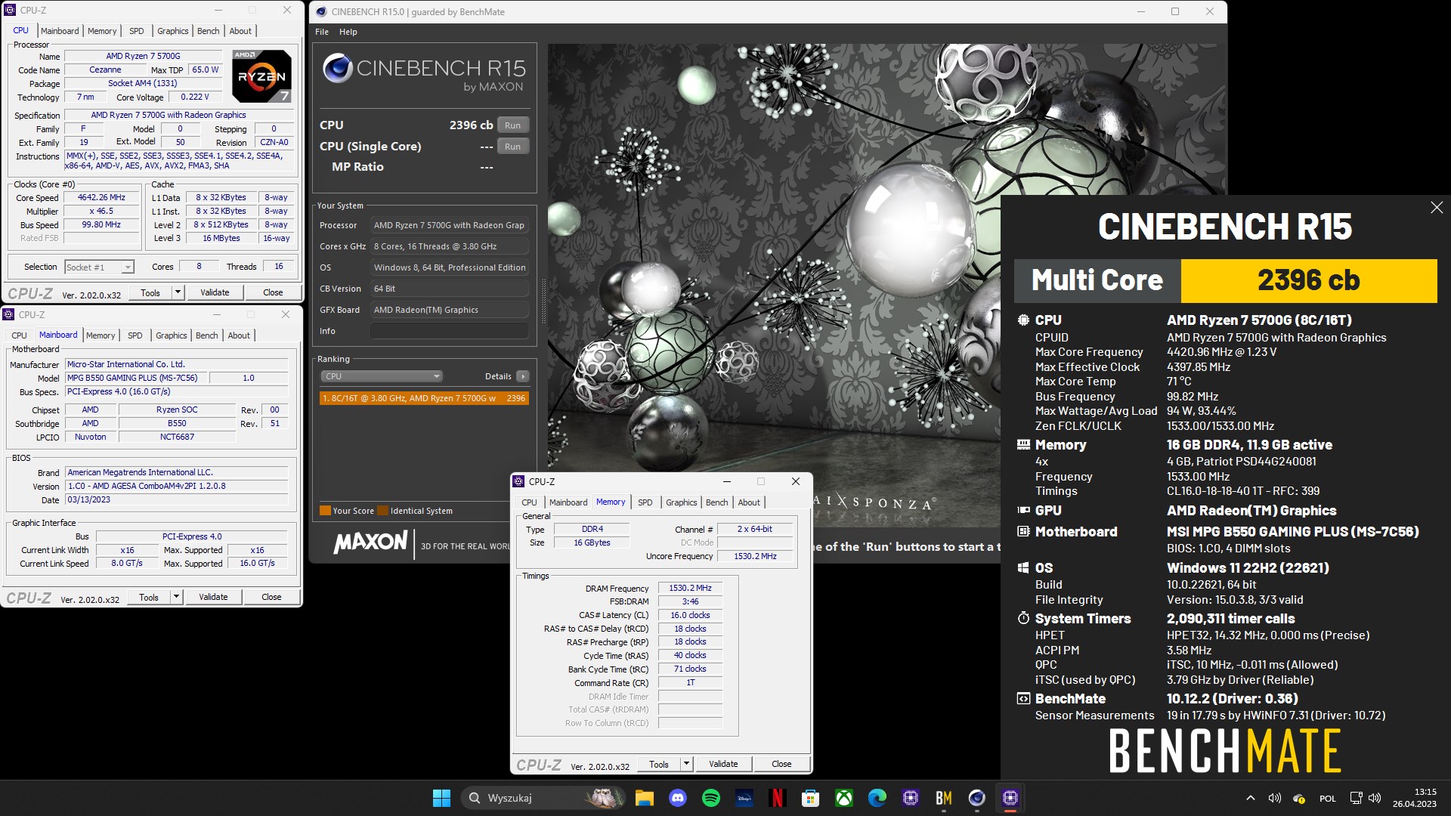Click the Core Voltage value 0.222 V
Screen dimensions: 1451x816
coord(195,97)
